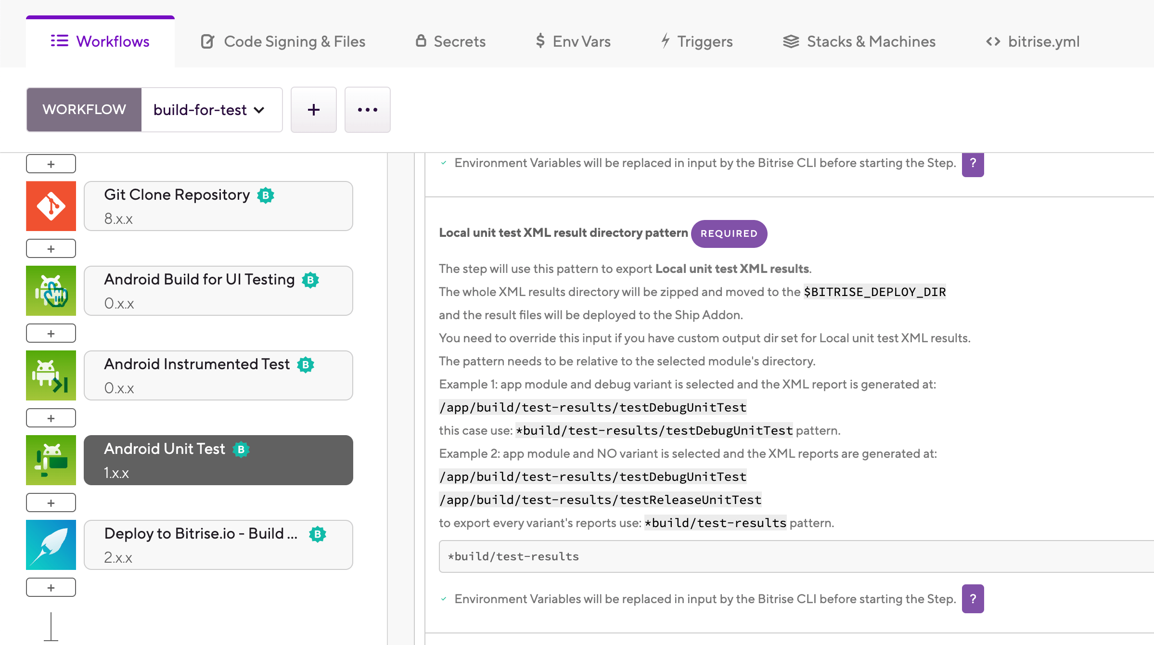Open the help question mark below test-results input
The image size is (1154, 645).
pyautogui.click(x=973, y=599)
